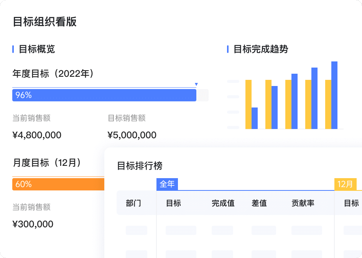The width and height of the screenshot is (362, 258).
Task: Click the 年度目标（2022年）label
Action: tap(53, 74)
